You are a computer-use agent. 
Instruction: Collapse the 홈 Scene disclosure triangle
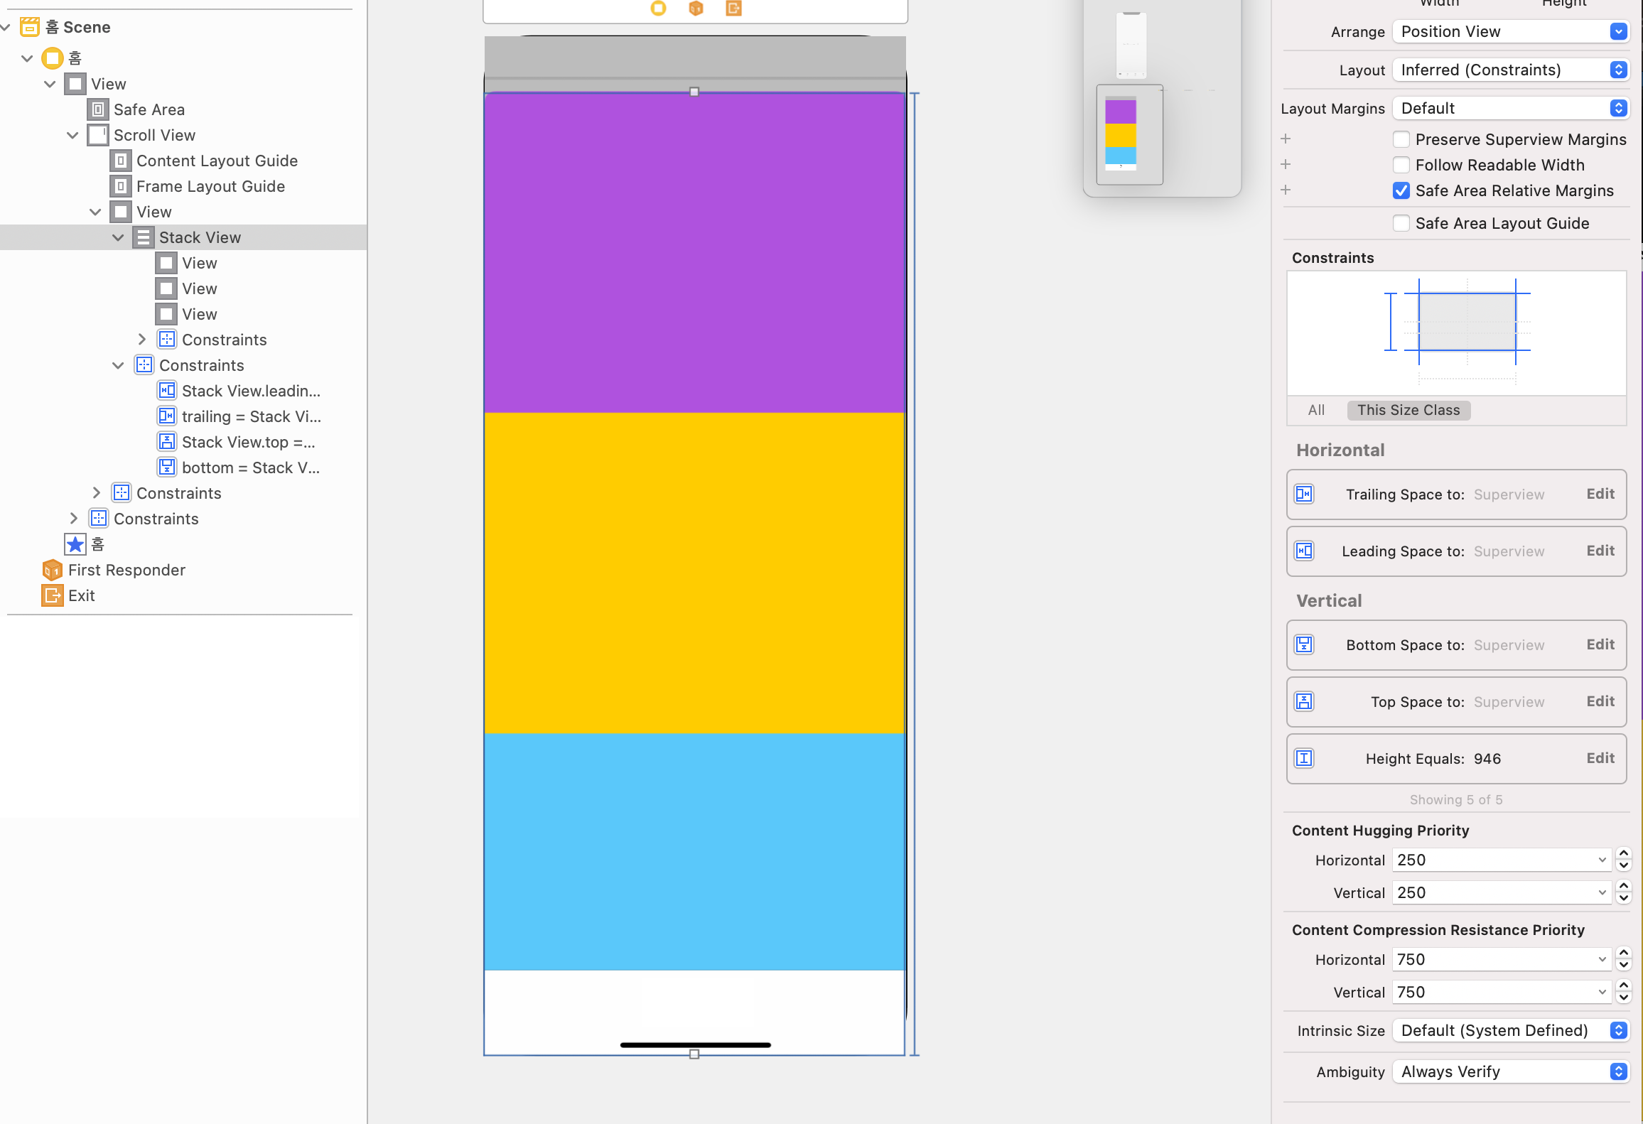pos(5,27)
